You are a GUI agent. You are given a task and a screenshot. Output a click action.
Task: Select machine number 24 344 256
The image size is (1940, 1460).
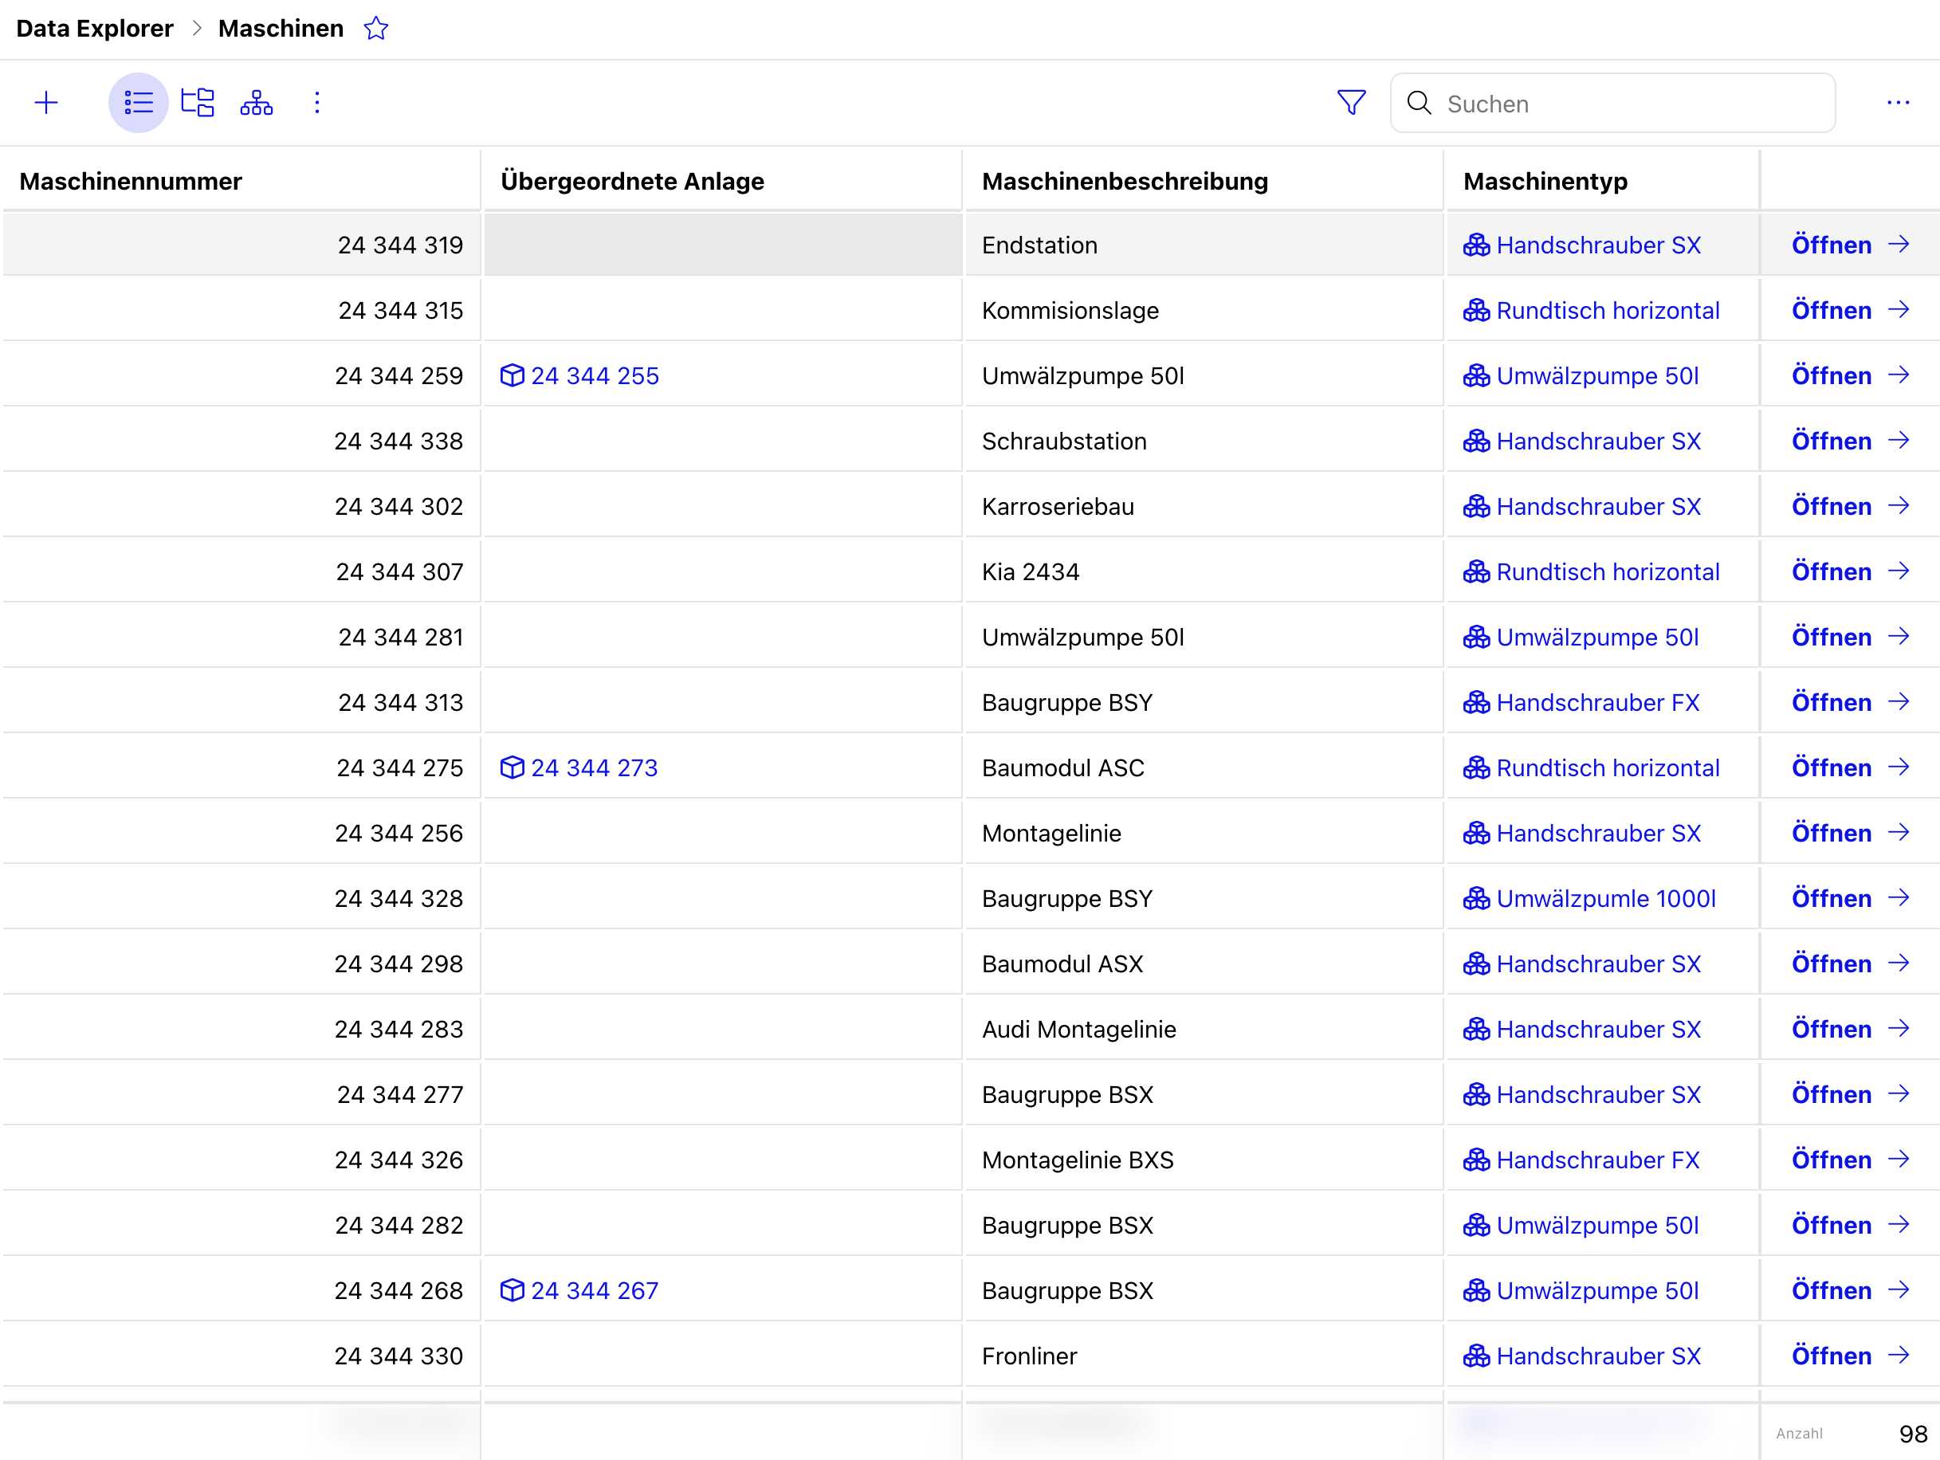(x=399, y=833)
